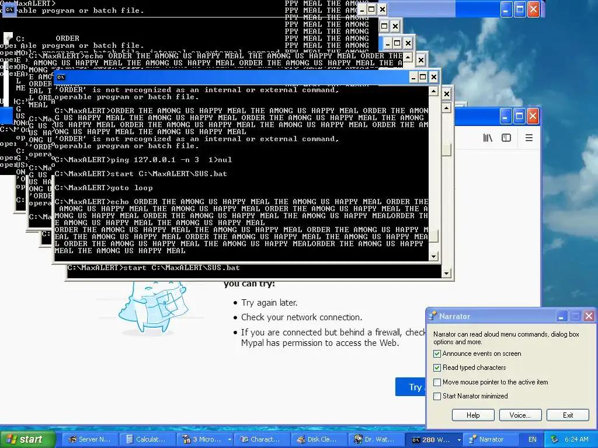
Task: Click the 'goto loop' line in front console
Action: coord(131,188)
